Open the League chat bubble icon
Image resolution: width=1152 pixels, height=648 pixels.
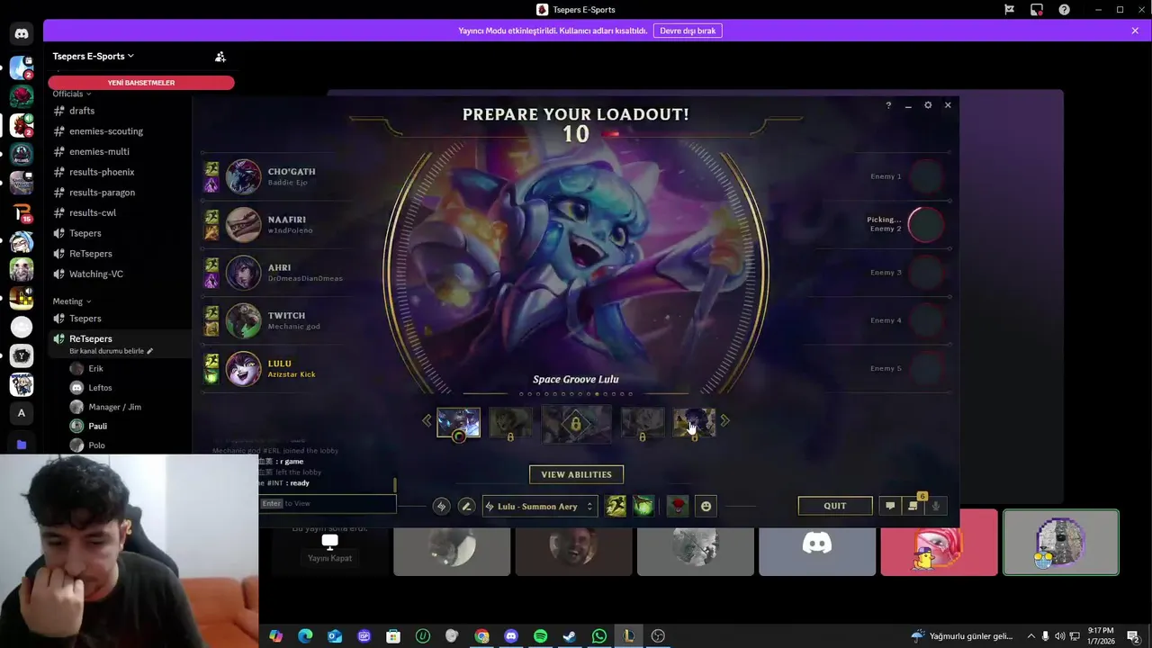tap(890, 506)
